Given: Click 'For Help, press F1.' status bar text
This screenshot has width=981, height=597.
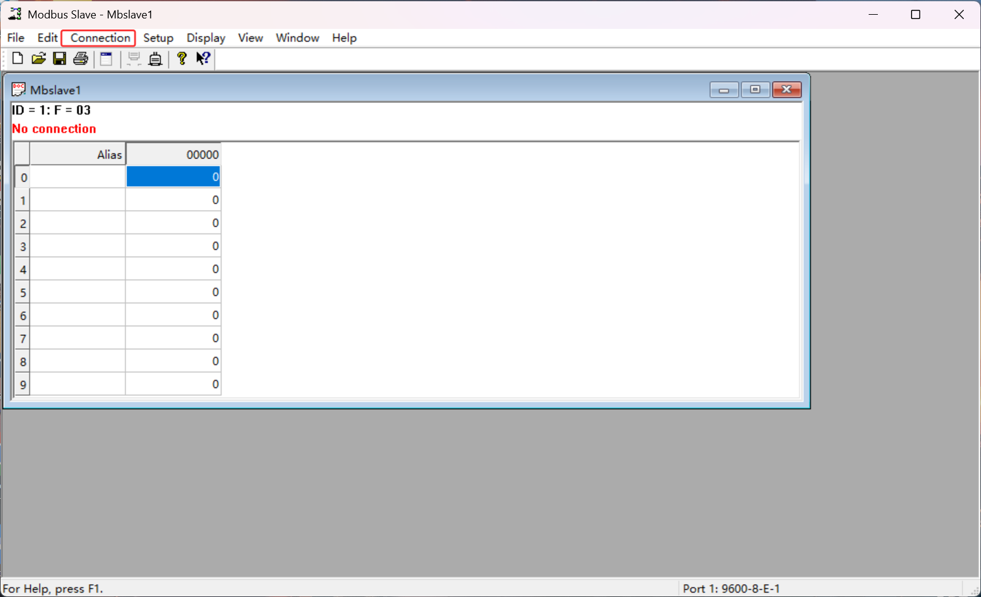Looking at the screenshot, I should tap(53, 588).
